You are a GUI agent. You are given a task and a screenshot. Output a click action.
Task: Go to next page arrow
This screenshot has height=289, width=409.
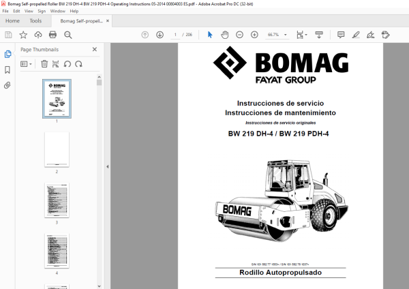160,35
